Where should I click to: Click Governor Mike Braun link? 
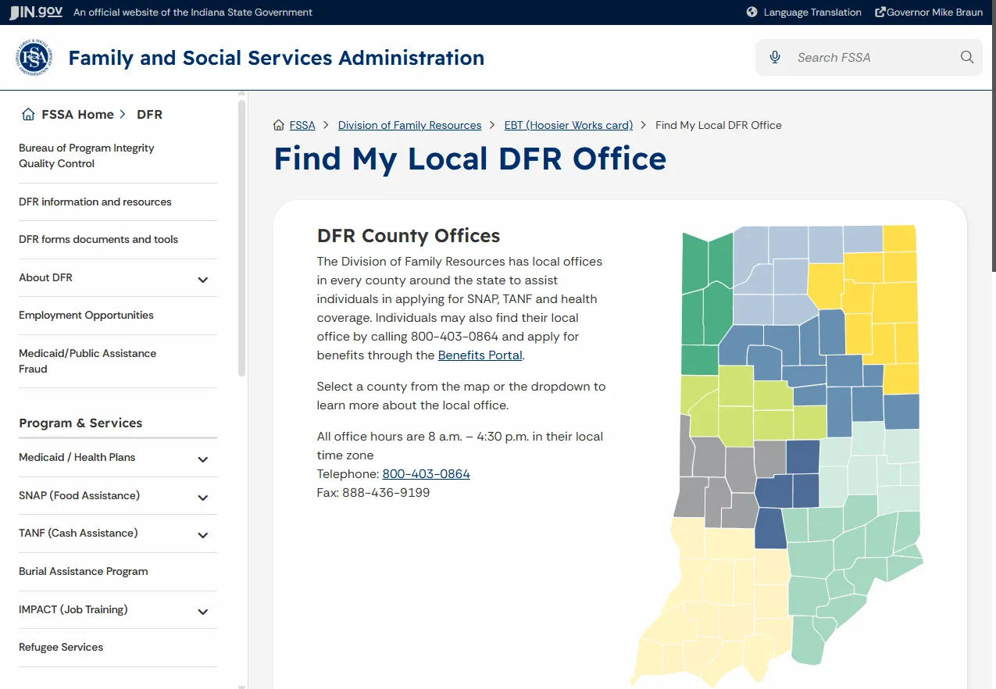pyautogui.click(x=934, y=12)
